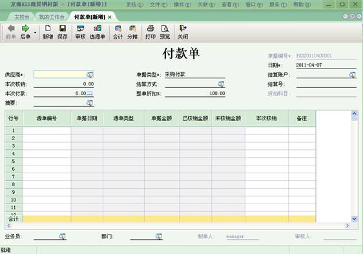Open the 服务 menu
This screenshot has width=363, height=254.
coord(278,5)
